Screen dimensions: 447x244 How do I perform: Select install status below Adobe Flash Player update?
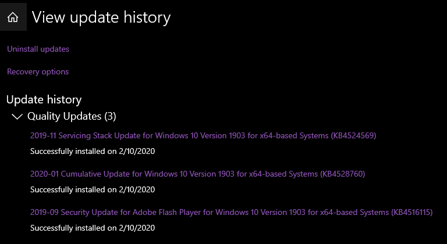pyautogui.click(x=93, y=228)
